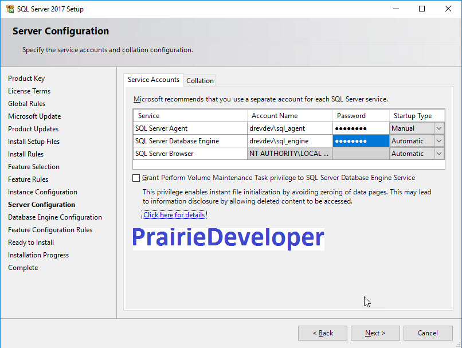
Task: Click the Startup Type column header
Action: pyautogui.click(x=417, y=116)
